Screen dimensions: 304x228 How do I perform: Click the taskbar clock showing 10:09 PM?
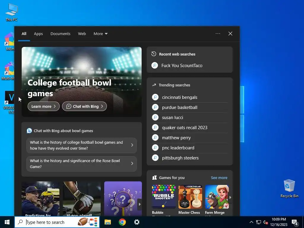pyautogui.click(x=279, y=222)
